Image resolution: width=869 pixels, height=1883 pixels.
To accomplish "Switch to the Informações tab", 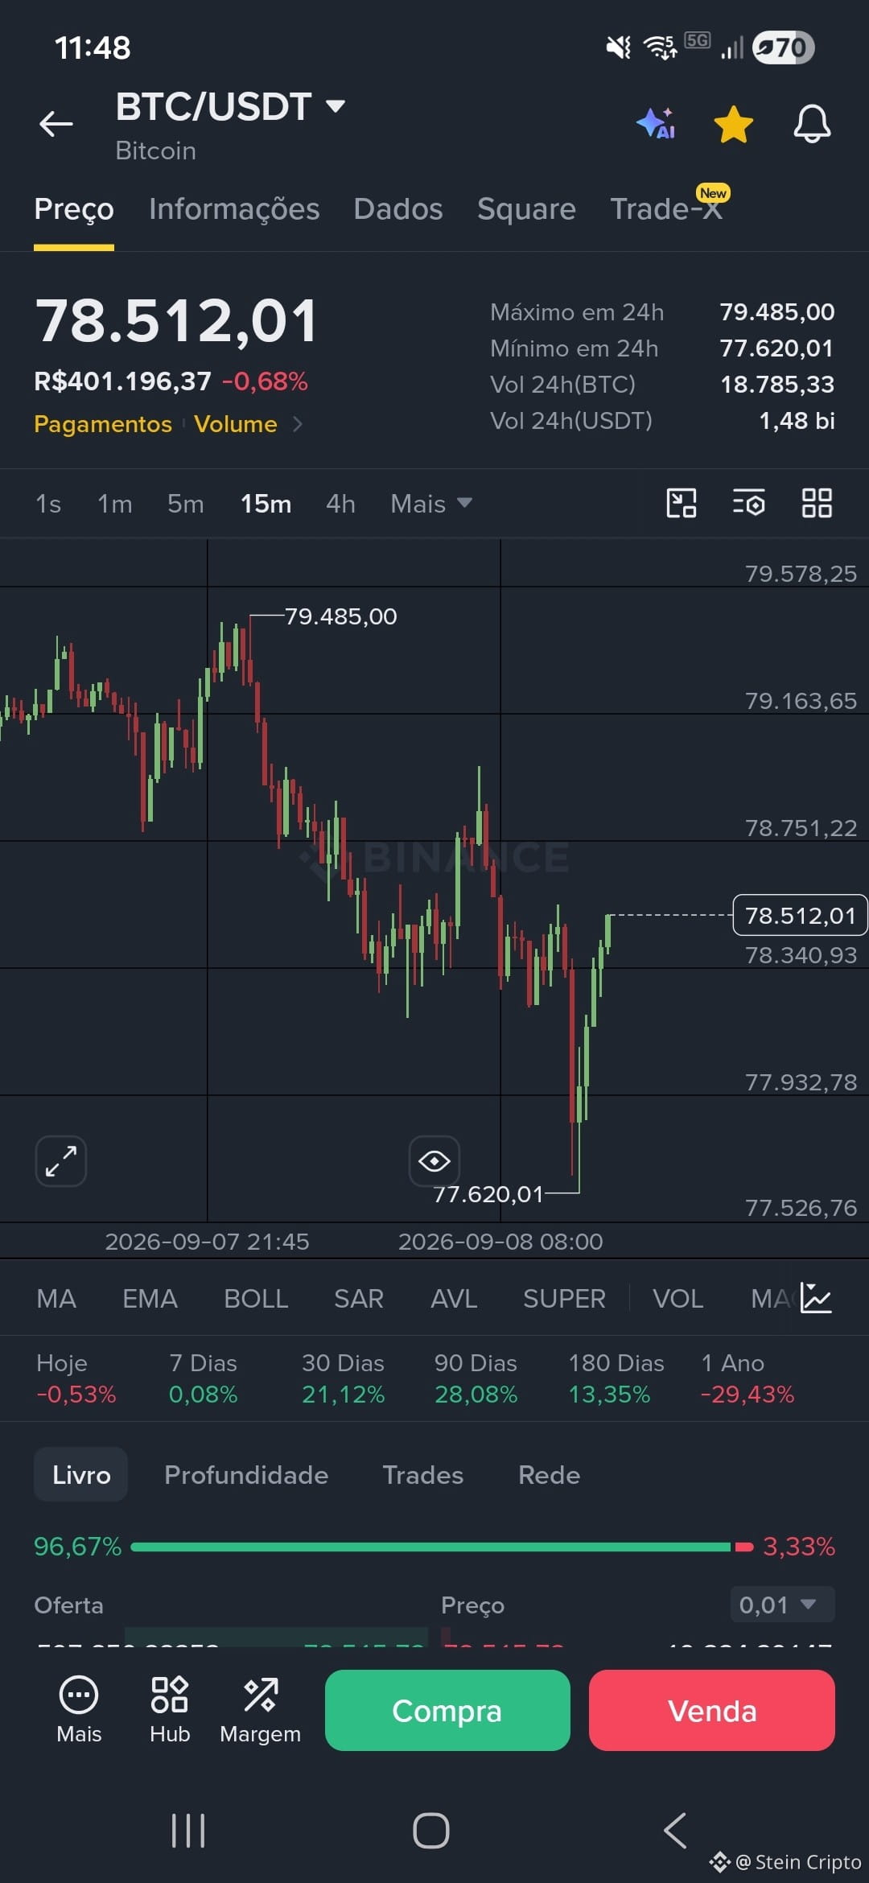I will click(234, 209).
